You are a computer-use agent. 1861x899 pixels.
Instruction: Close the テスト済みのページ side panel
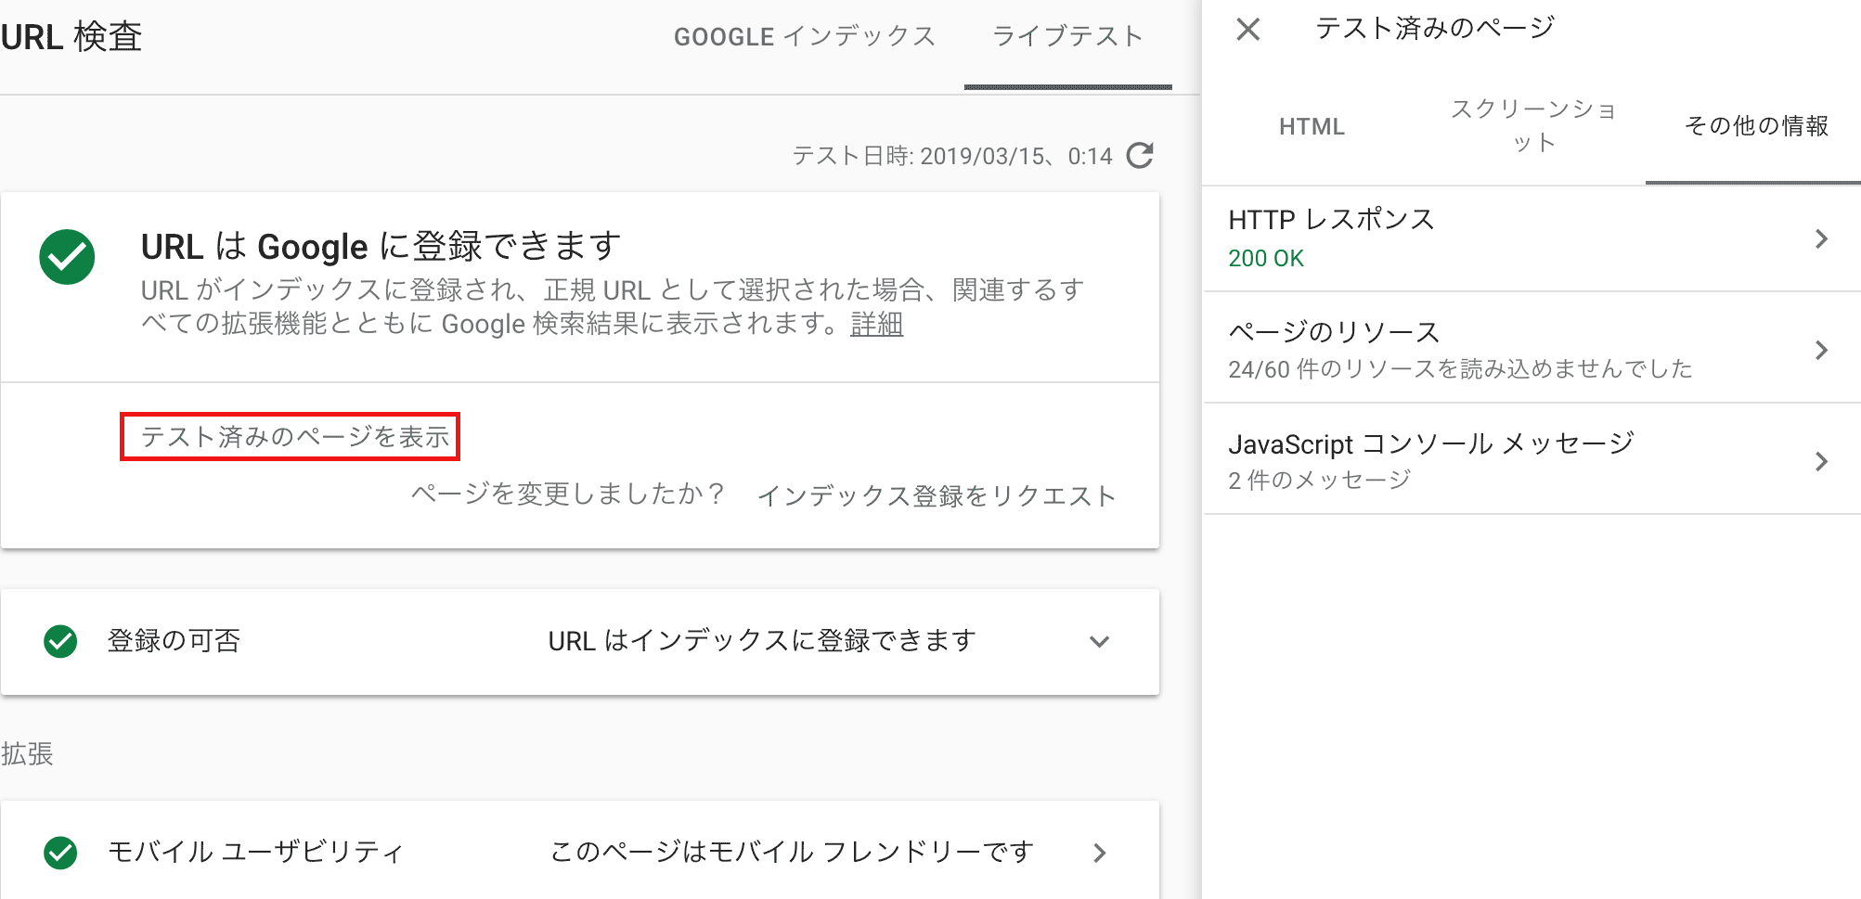(x=1247, y=30)
